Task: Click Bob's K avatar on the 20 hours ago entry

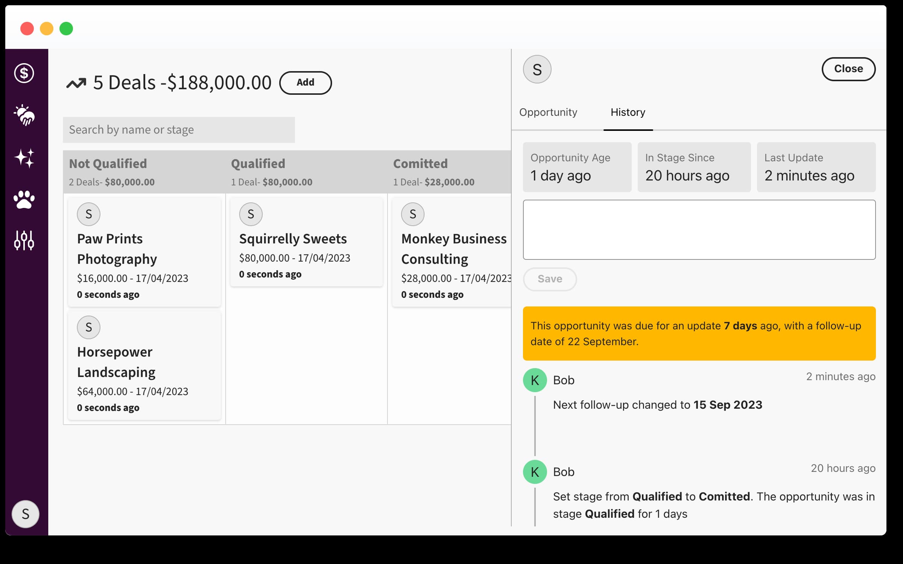Action: click(535, 472)
